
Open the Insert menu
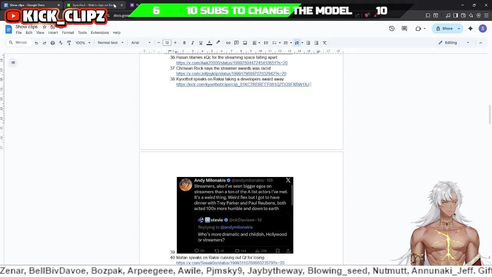(x=53, y=33)
